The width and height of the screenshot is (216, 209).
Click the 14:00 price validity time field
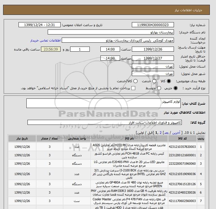(110, 58)
